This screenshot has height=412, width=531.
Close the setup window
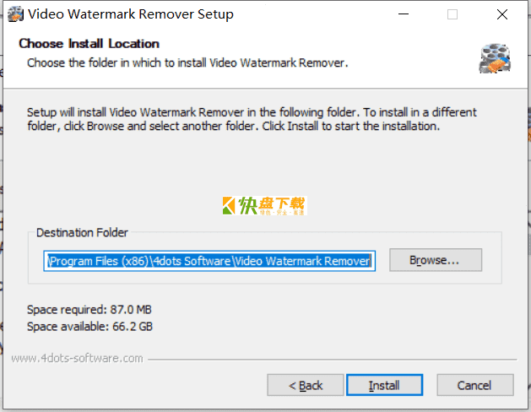(502, 14)
